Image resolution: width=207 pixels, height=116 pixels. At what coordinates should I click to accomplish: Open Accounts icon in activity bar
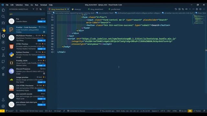3,100
